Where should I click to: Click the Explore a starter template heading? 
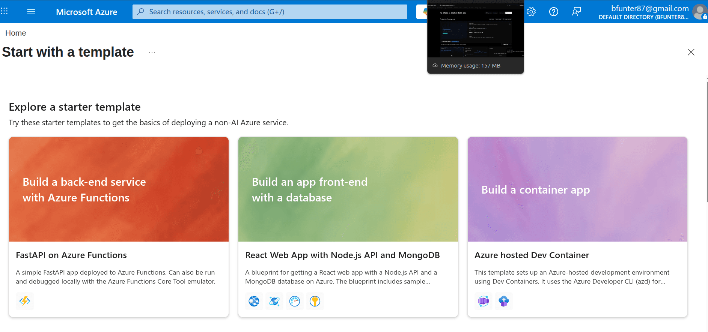click(x=75, y=107)
